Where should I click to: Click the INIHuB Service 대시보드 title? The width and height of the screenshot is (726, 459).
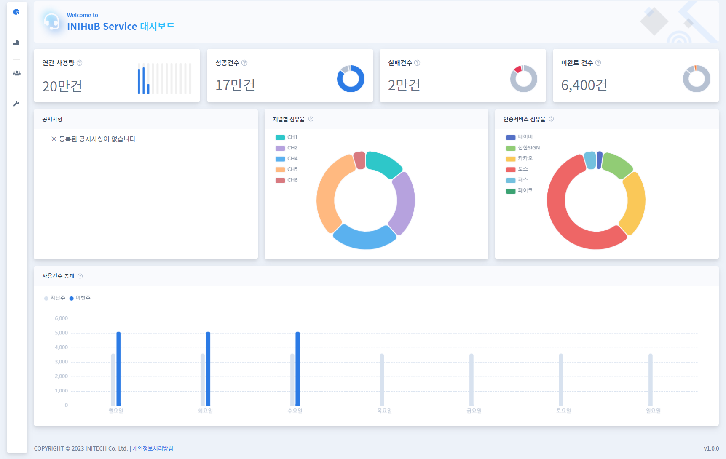(121, 26)
